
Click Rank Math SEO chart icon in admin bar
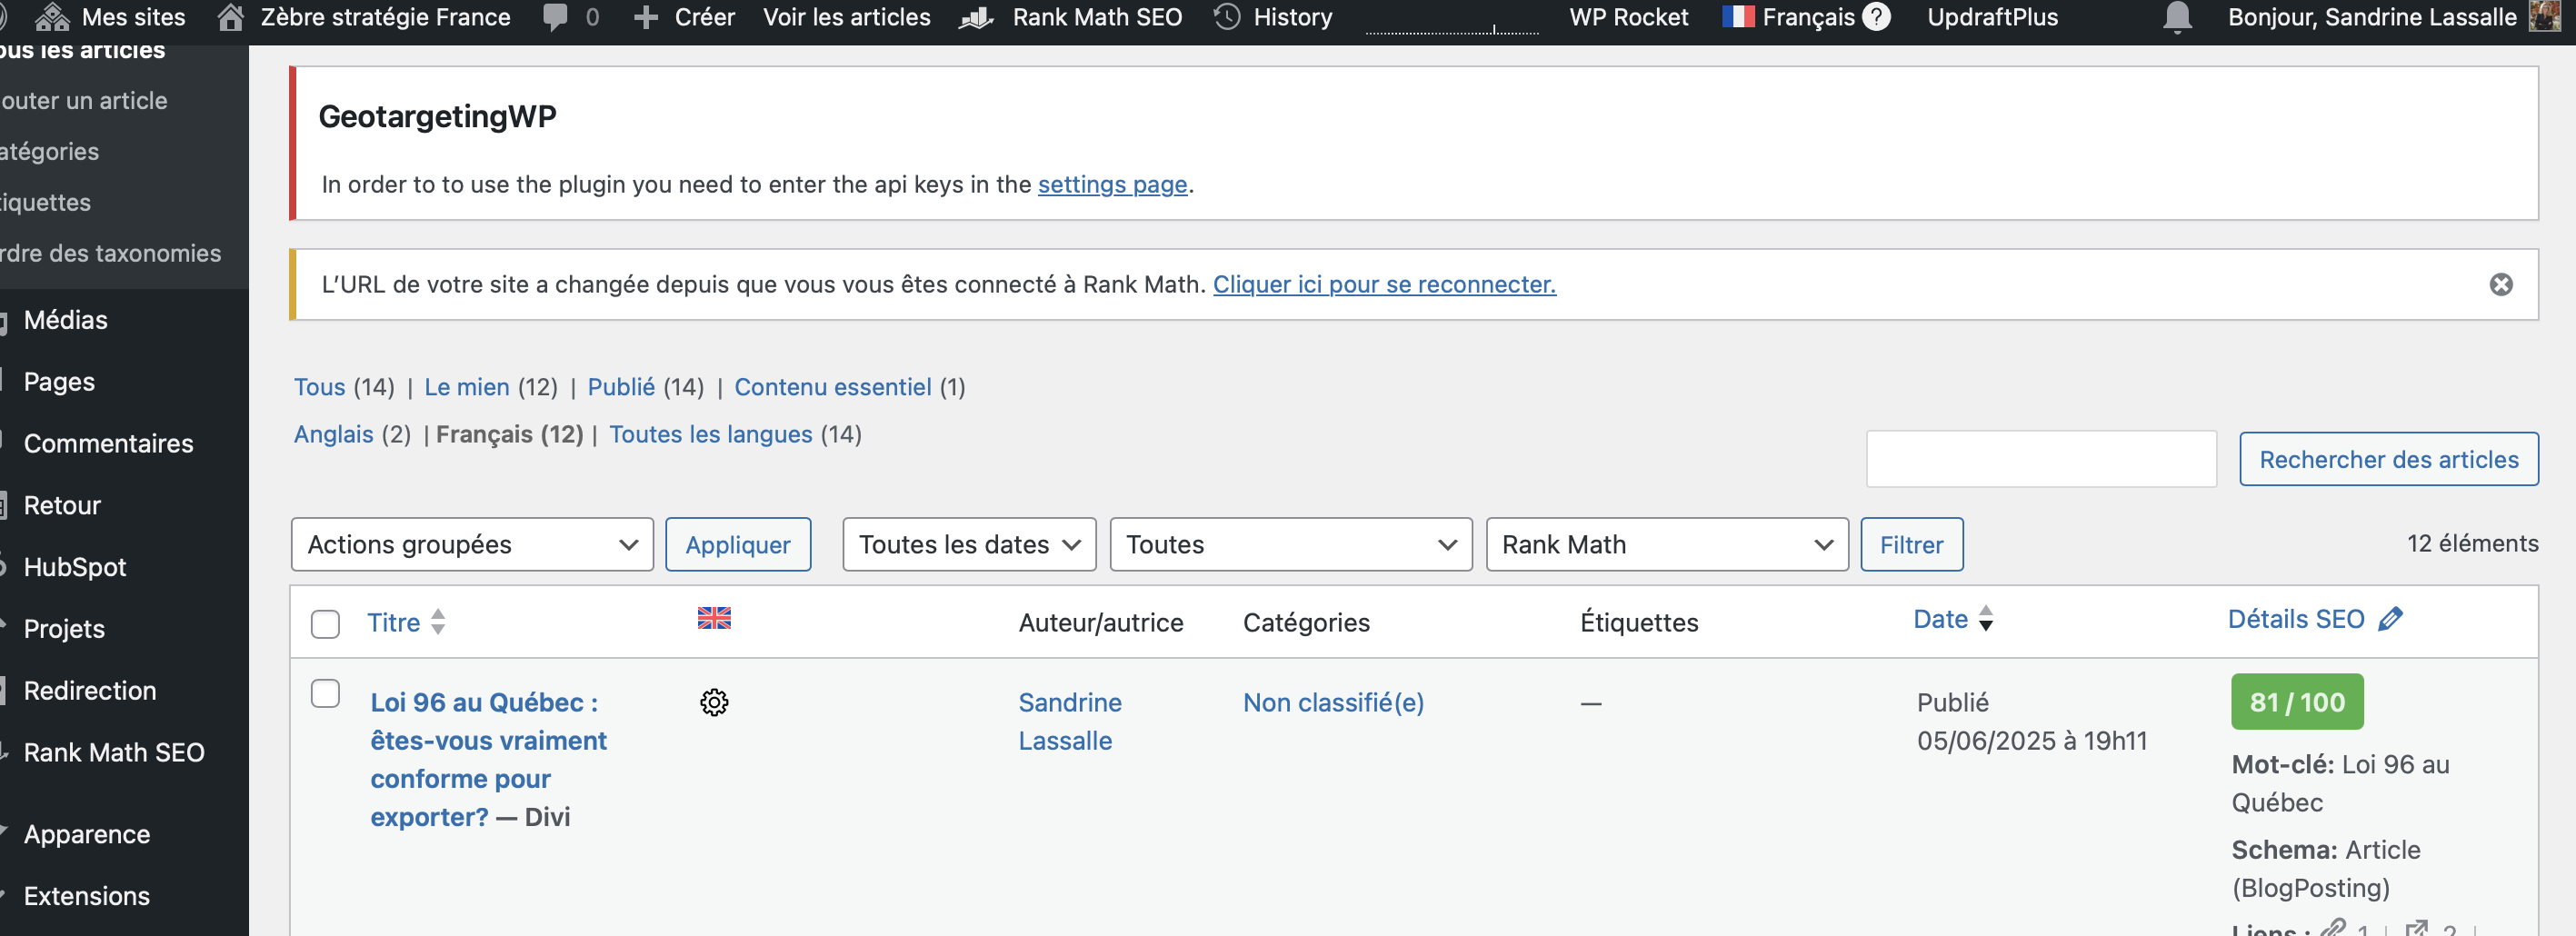[976, 17]
